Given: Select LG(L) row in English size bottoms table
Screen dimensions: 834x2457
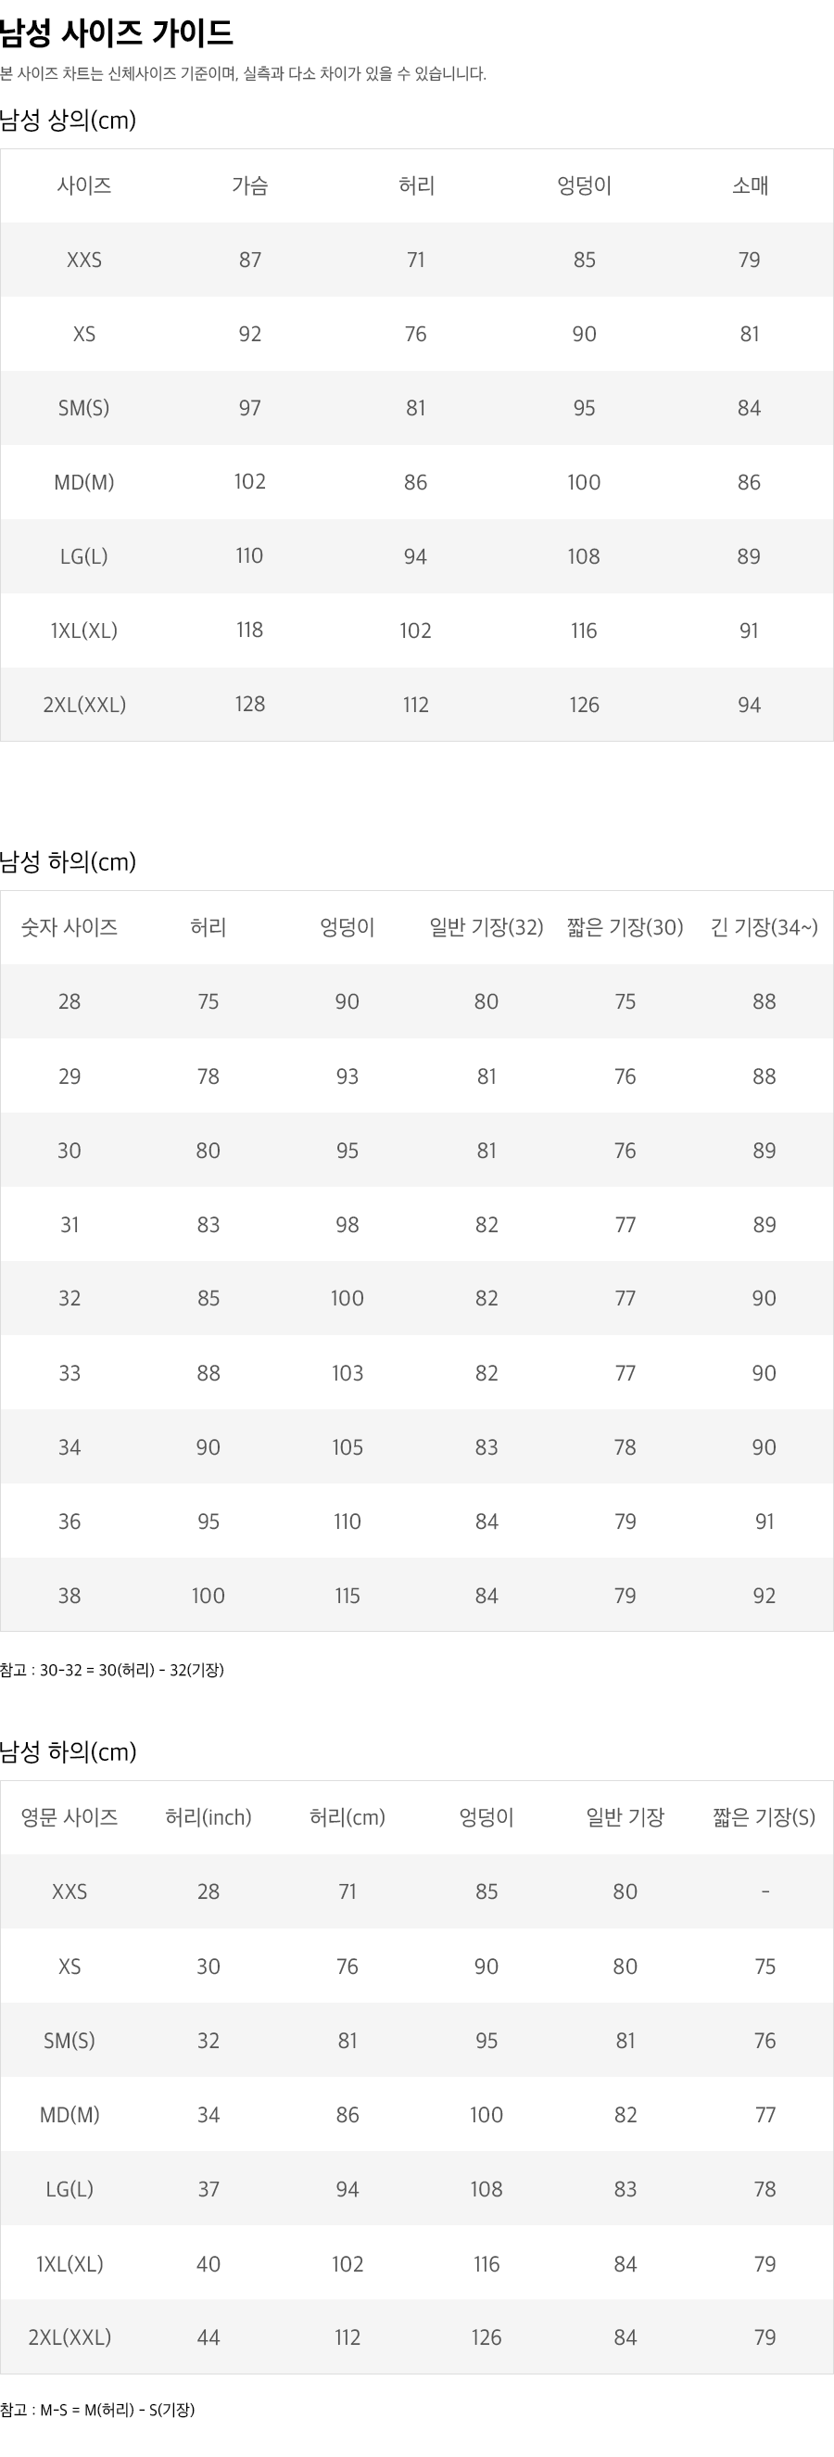Looking at the screenshot, I should 416,2189.
